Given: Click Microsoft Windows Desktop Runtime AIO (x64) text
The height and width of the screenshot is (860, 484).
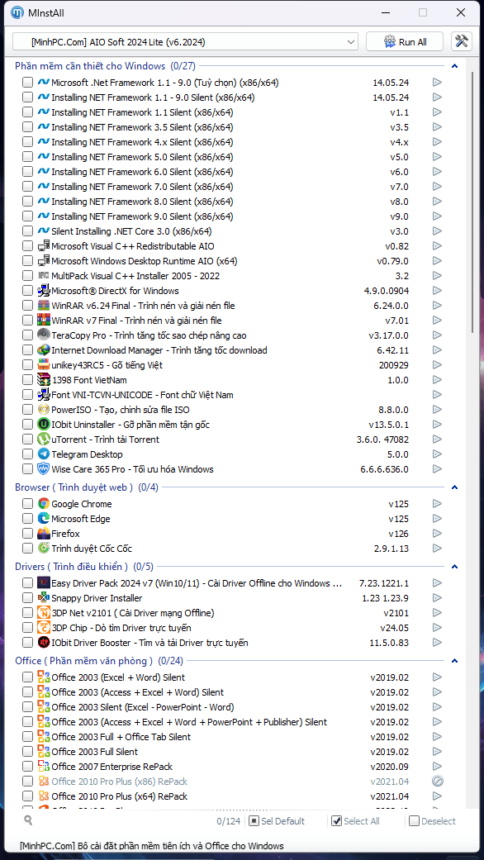Looking at the screenshot, I should click(145, 261).
